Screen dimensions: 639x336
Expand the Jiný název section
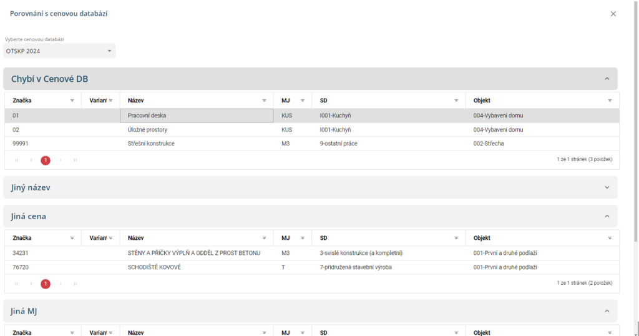click(x=607, y=187)
